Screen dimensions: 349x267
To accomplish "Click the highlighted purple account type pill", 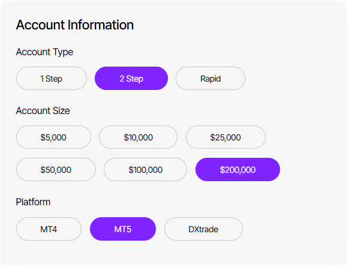I will pyautogui.click(x=131, y=79).
